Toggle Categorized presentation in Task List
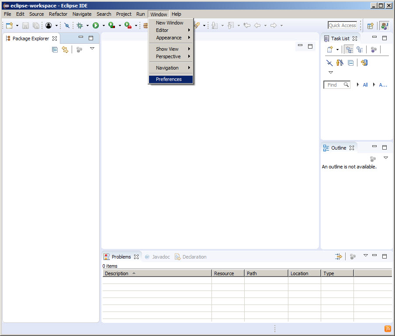 point(349,50)
